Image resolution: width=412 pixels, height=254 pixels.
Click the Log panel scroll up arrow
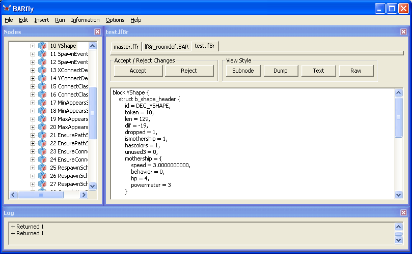pyautogui.click(x=399, y=227)
